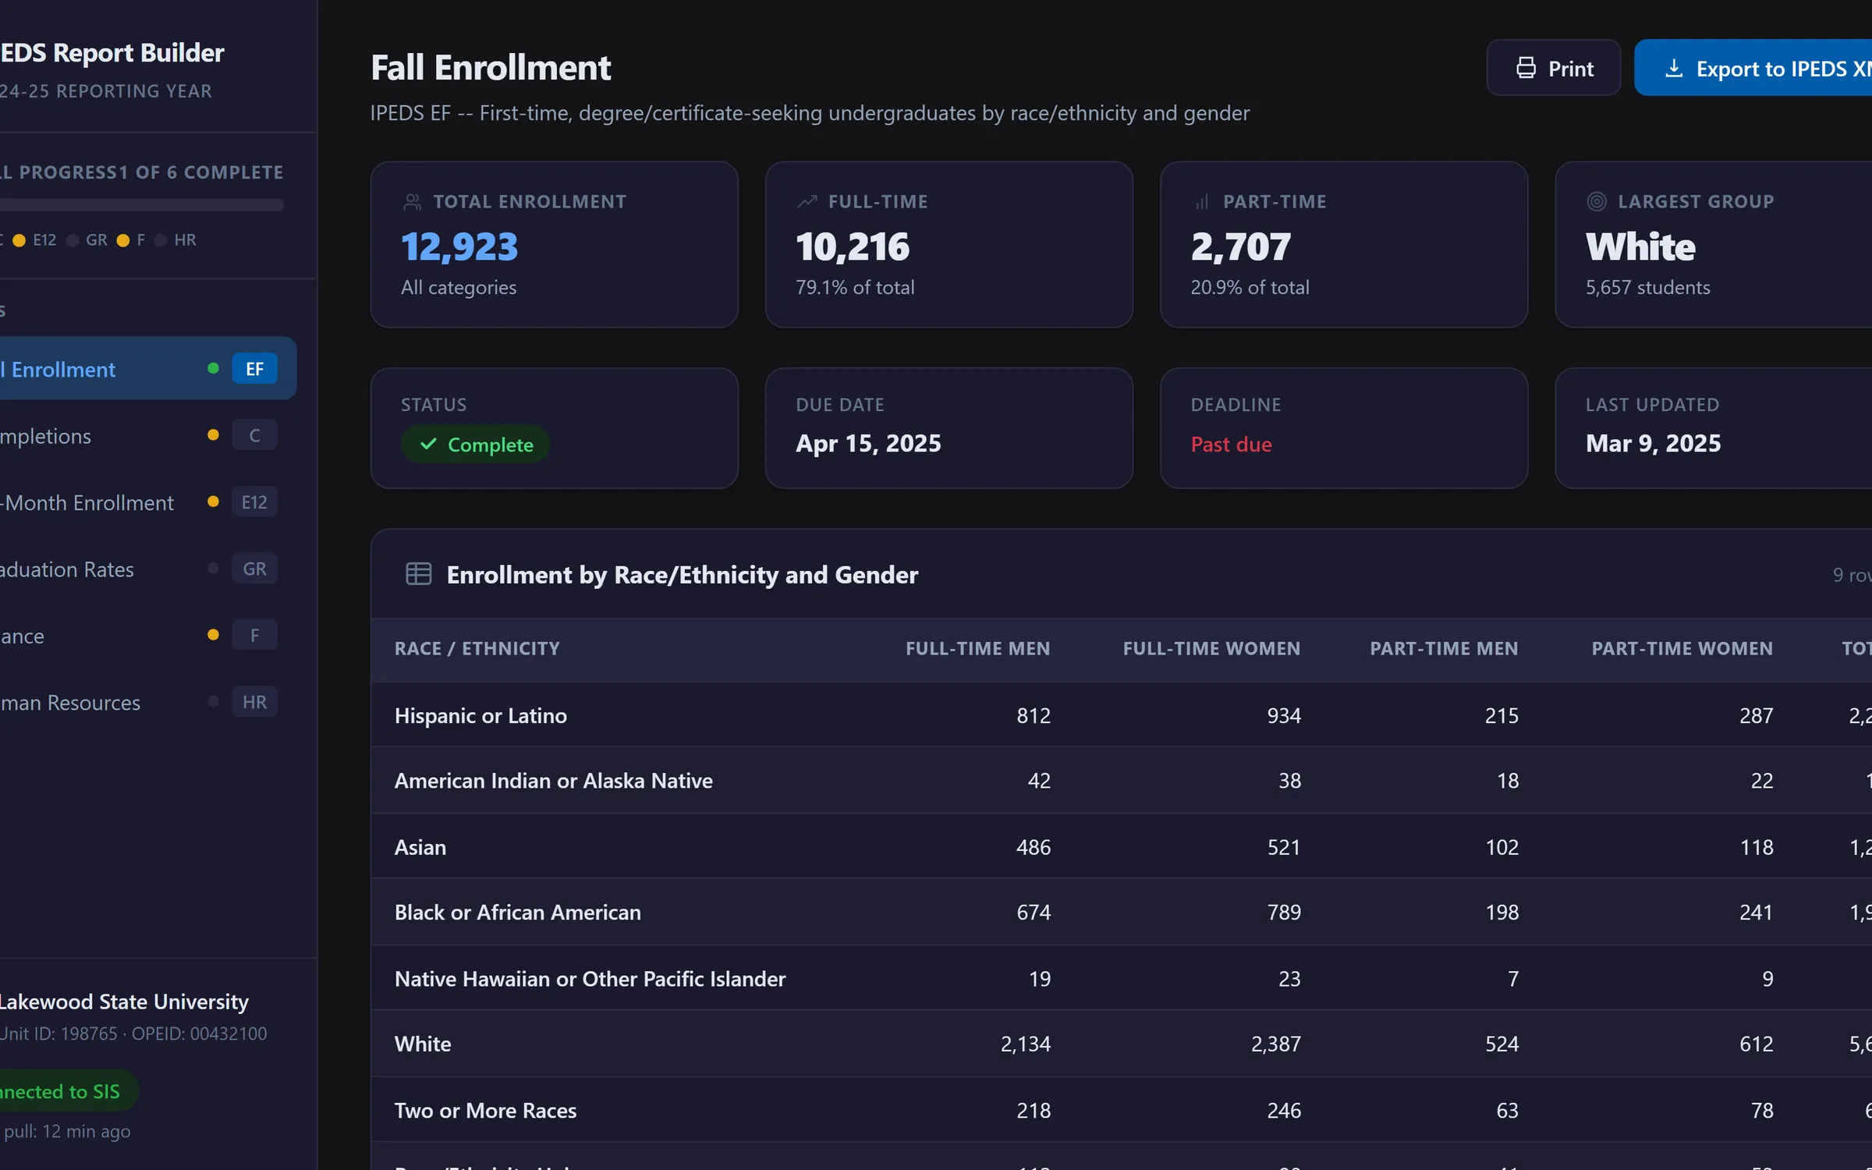The width and height of the screenshot is (1872, 1170).
Task: Click the printer icon in the Print button
Action: (1526, 68)
